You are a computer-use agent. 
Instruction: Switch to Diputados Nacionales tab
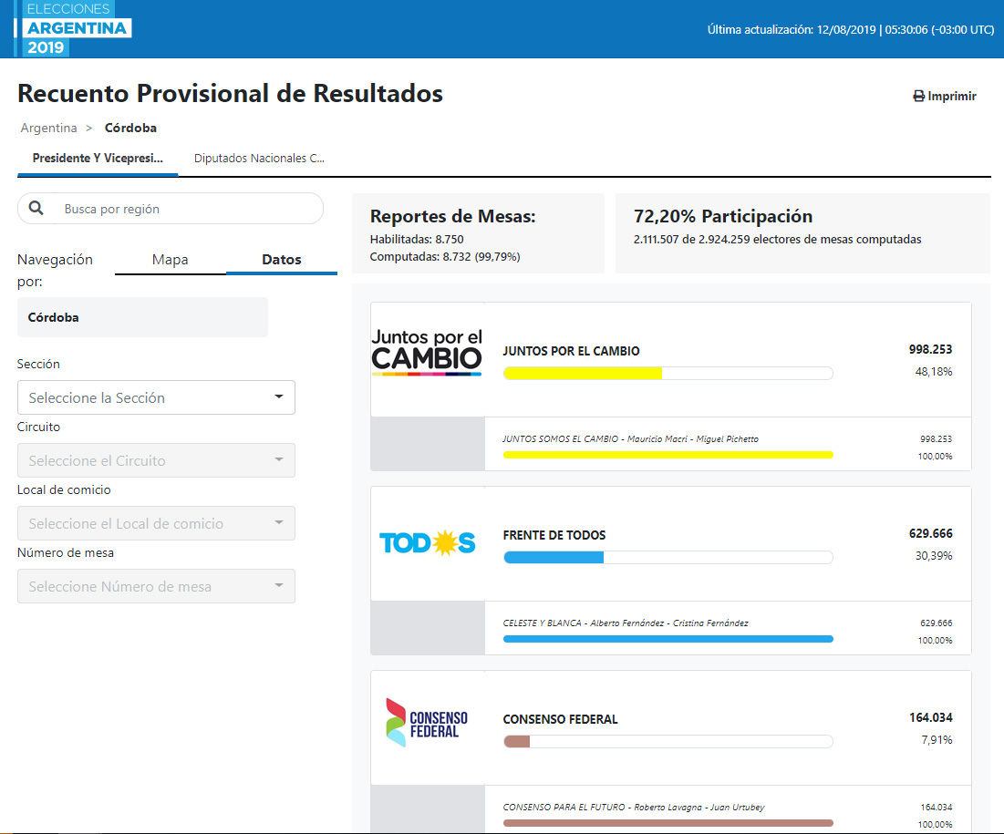pyautogui.click(x=259, y=158)
